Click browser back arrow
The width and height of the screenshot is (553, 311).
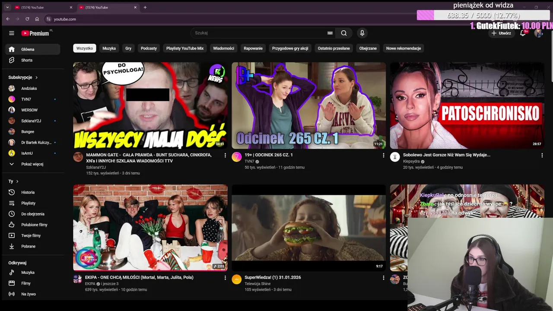coord(8,19)
